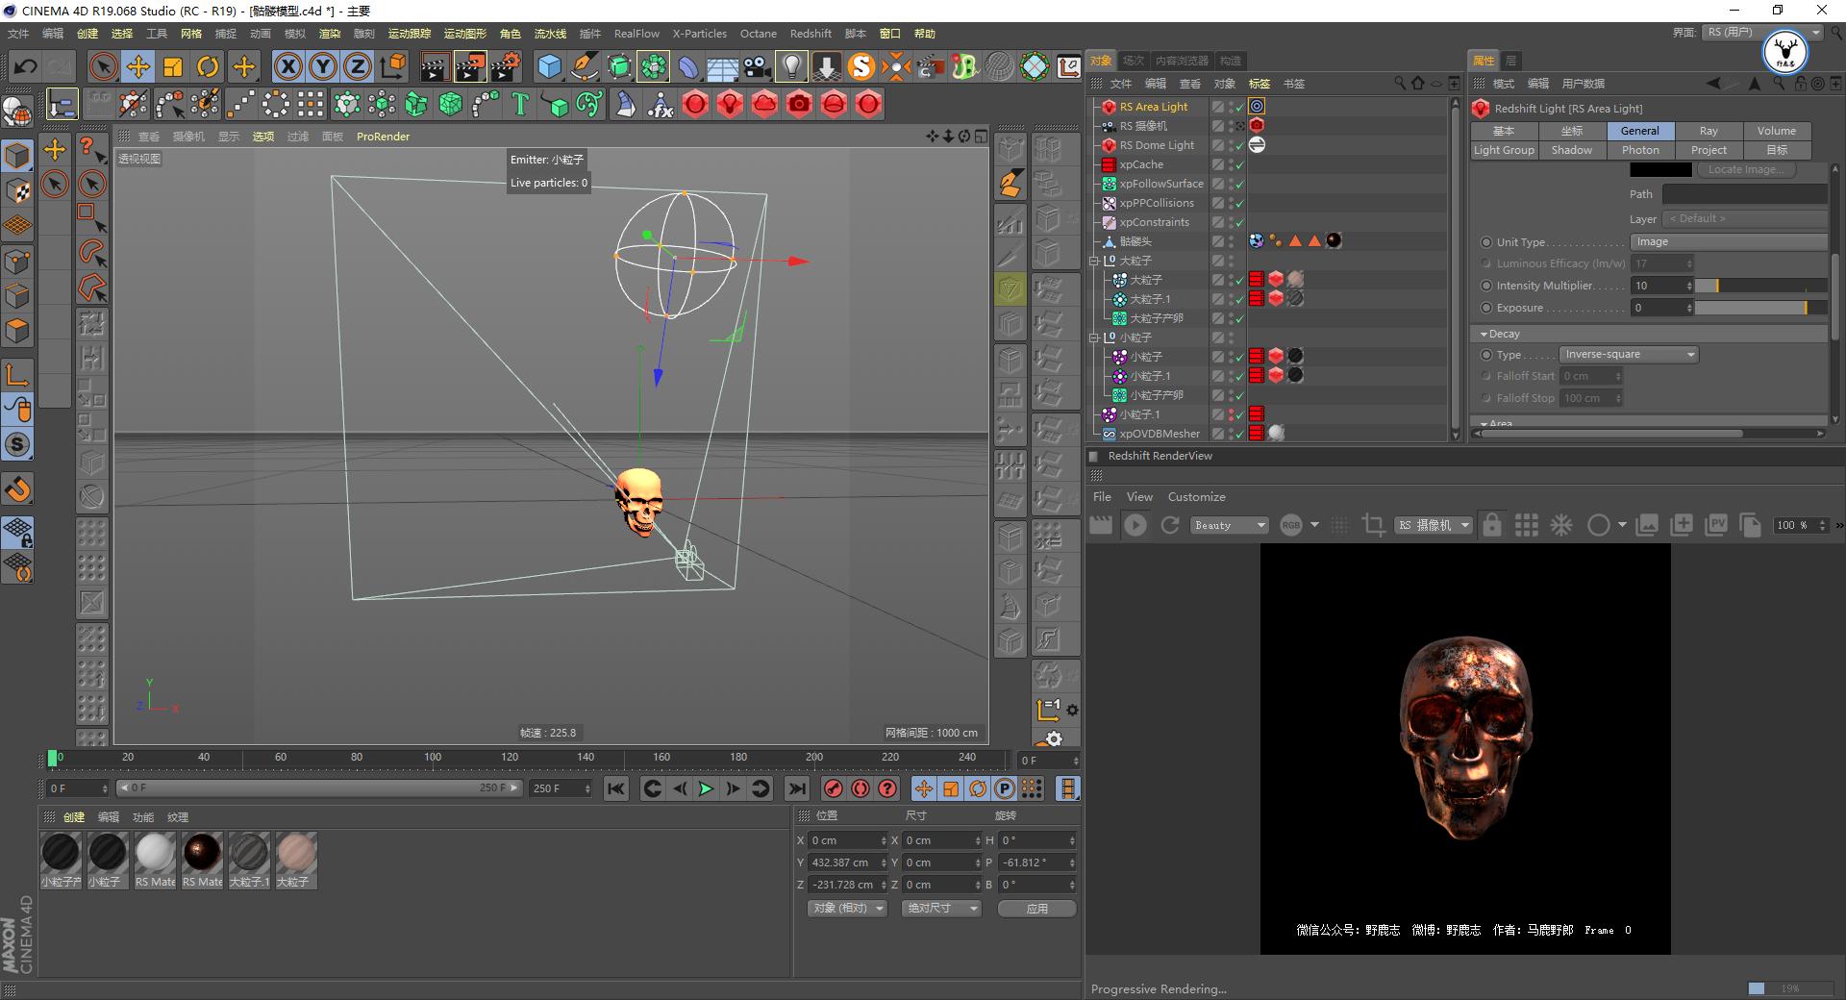Viewport: 1846px width, 1000px height.
Task: Select the blue Cube primitive icon
Action: click(x=550, y=66)
